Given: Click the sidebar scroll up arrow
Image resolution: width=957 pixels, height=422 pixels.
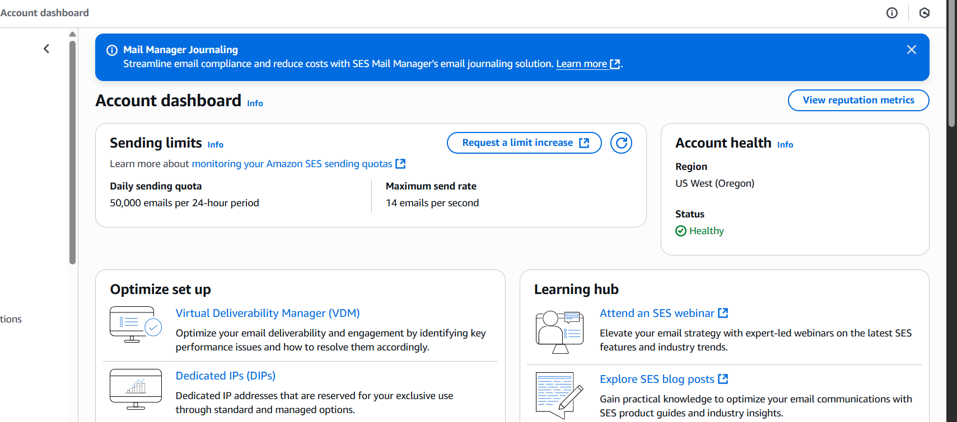Looking at the screenshot, I should click(72, 34).
